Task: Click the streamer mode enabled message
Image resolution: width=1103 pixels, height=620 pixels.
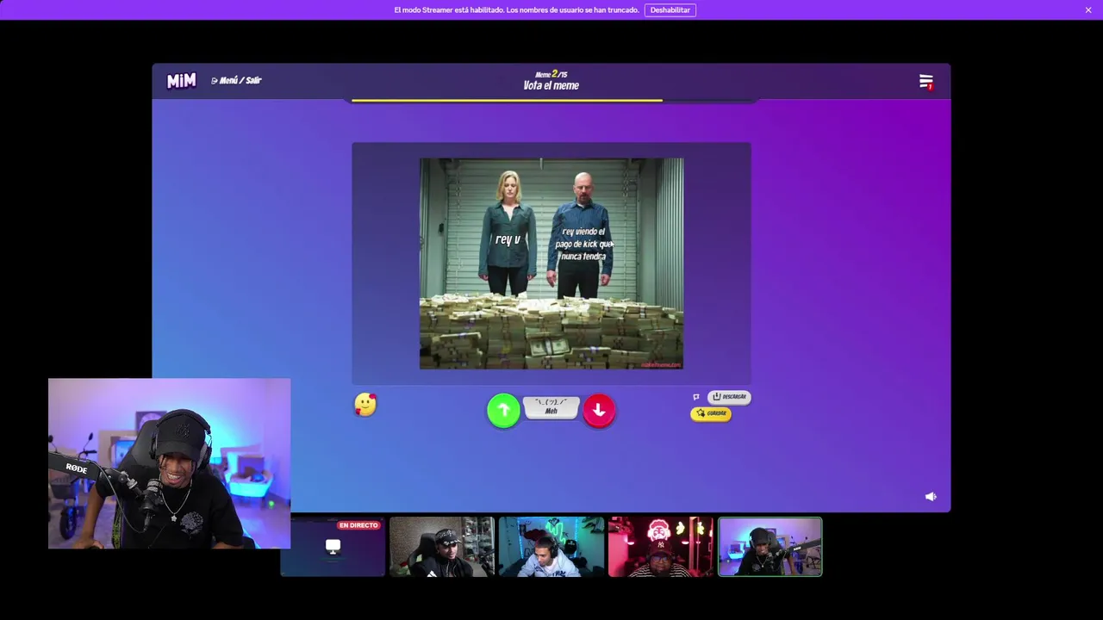Action: pyautogui.click(x=516, y=10)
